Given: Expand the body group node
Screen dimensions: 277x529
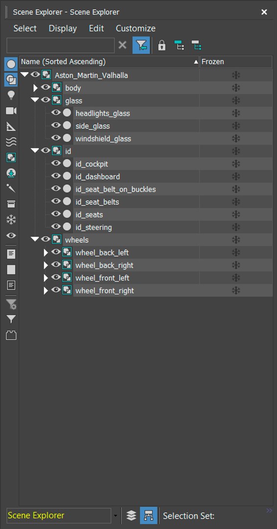Looking at the screenshot, I should (x=36, y=88).
